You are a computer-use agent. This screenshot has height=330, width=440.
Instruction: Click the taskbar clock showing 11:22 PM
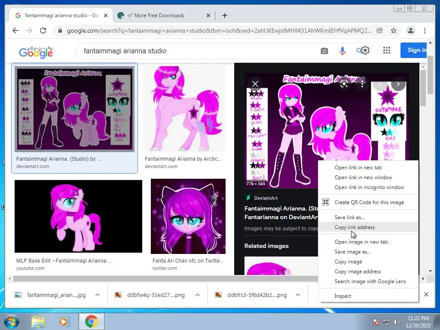(x=418, y=322)
